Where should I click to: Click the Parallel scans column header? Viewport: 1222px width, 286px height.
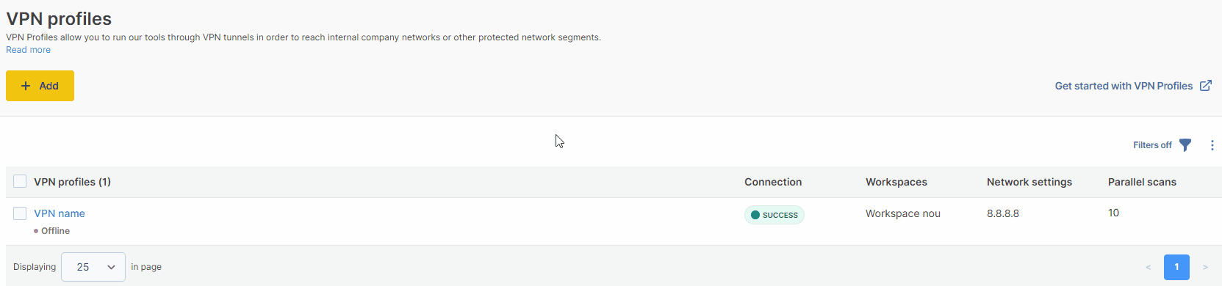click(x=1142, y=182)
